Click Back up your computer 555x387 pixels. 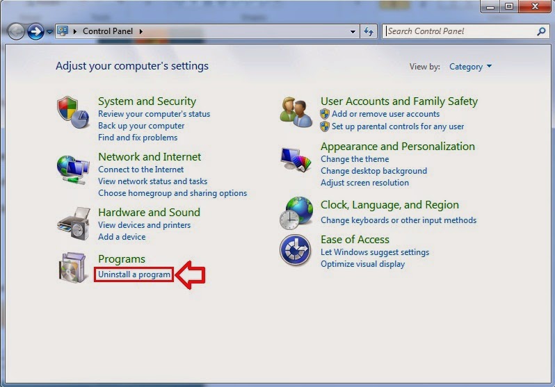141,126
